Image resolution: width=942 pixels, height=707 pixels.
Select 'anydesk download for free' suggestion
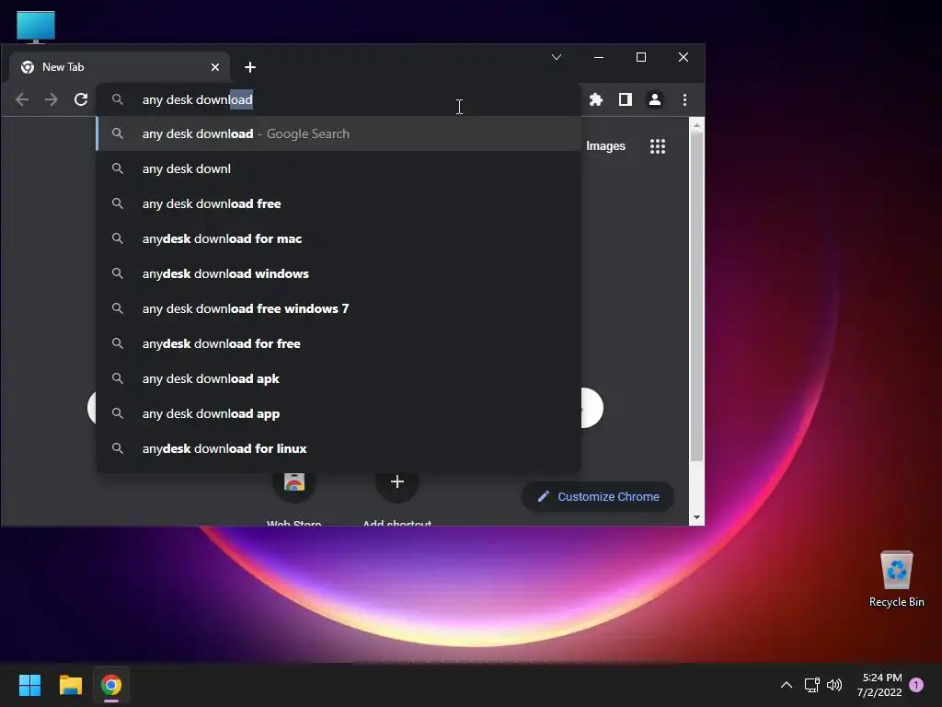339,344
